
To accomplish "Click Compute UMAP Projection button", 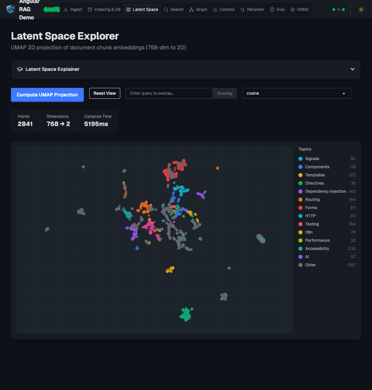I will [x=47, y=95].
